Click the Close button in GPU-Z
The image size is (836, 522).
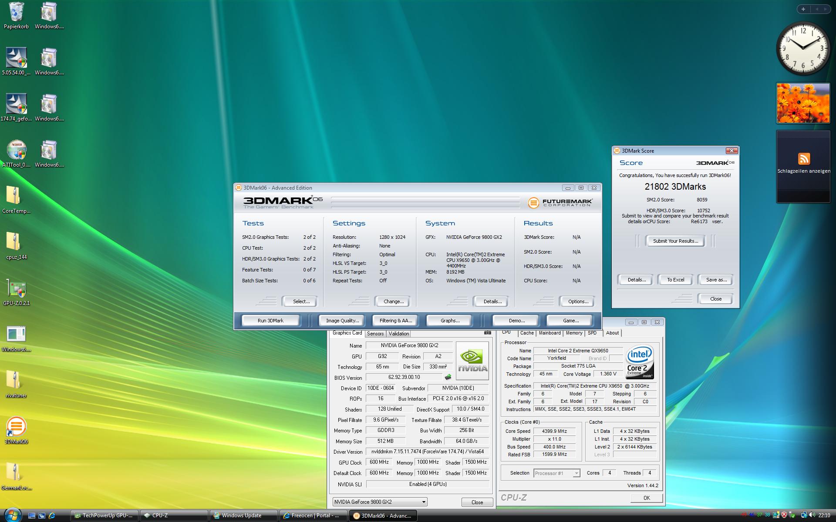pos(477,502)
